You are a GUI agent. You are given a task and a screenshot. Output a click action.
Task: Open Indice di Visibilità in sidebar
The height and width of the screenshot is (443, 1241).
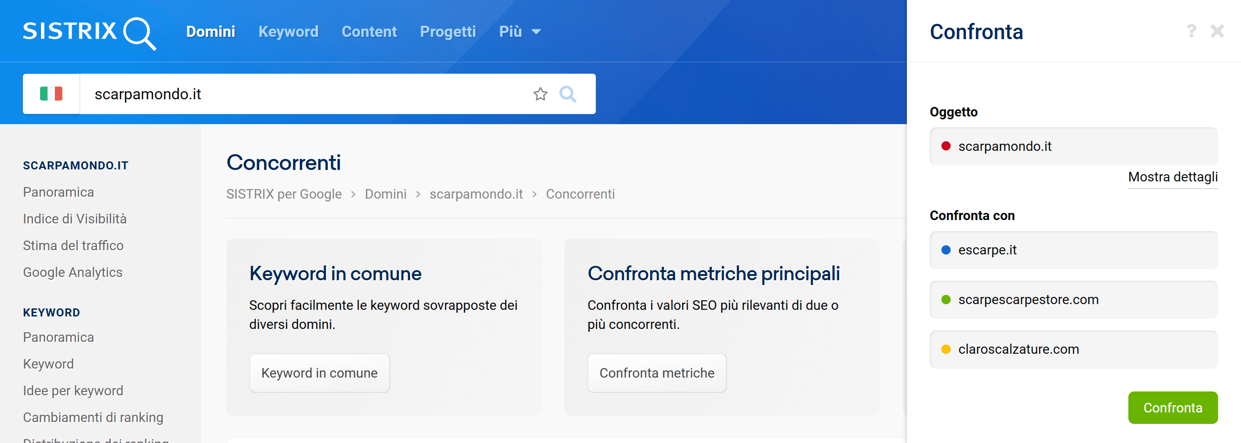[x=74, y=219]
